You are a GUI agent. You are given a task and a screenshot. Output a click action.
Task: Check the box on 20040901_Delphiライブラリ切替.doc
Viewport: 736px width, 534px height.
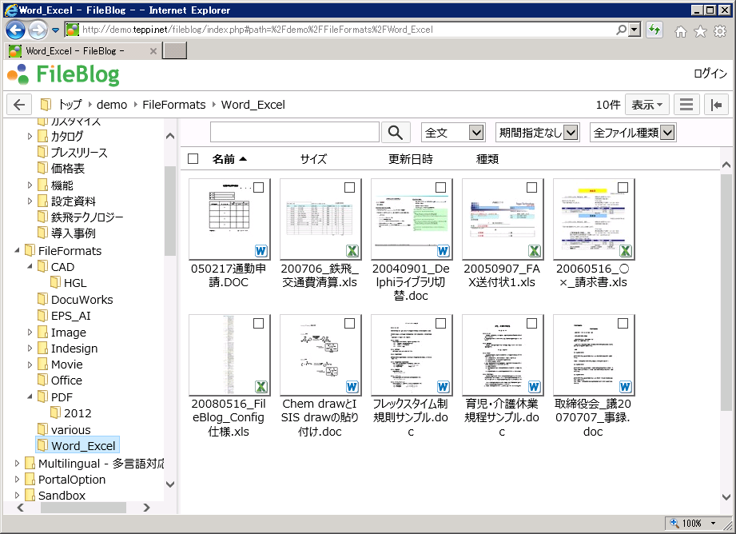[441, 187]
